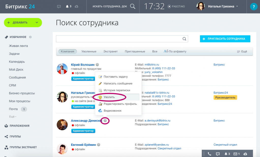The width and height of the screenshot is (260, 157).
Task: Expand the ДОБАВИТЬ button dropdown arrow
Action: [37, 23]
